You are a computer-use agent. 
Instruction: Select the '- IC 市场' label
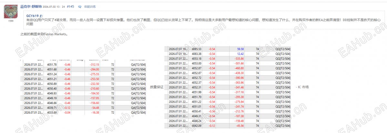[x=302, y=87]
